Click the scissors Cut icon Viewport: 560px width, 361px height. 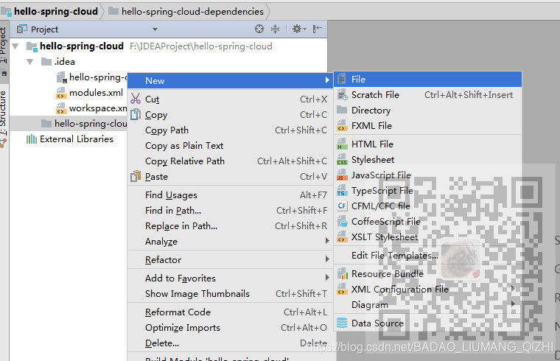point(136,99)
